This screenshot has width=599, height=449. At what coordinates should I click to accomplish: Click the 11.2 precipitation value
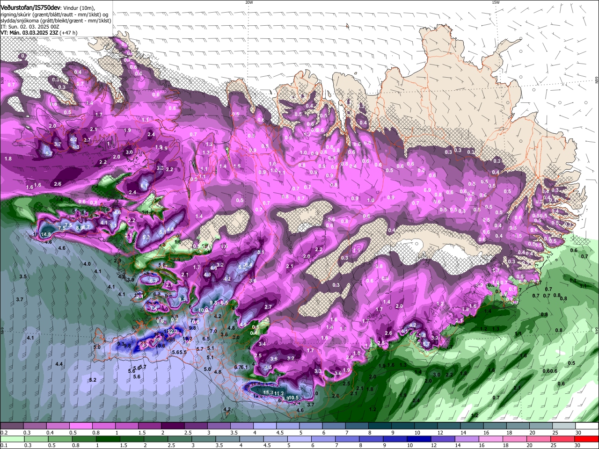pos(279,393)
